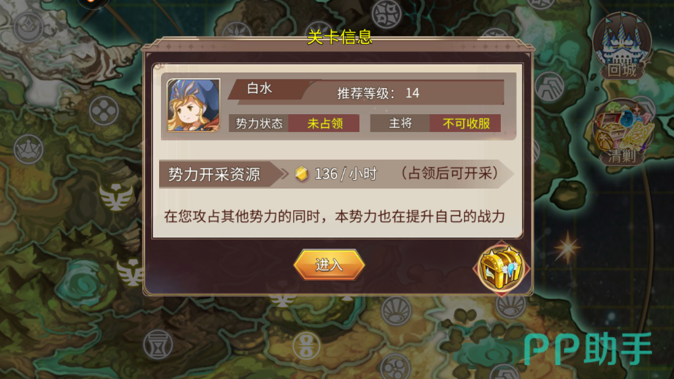Click the 不可收服 status label

click(466, 123)
